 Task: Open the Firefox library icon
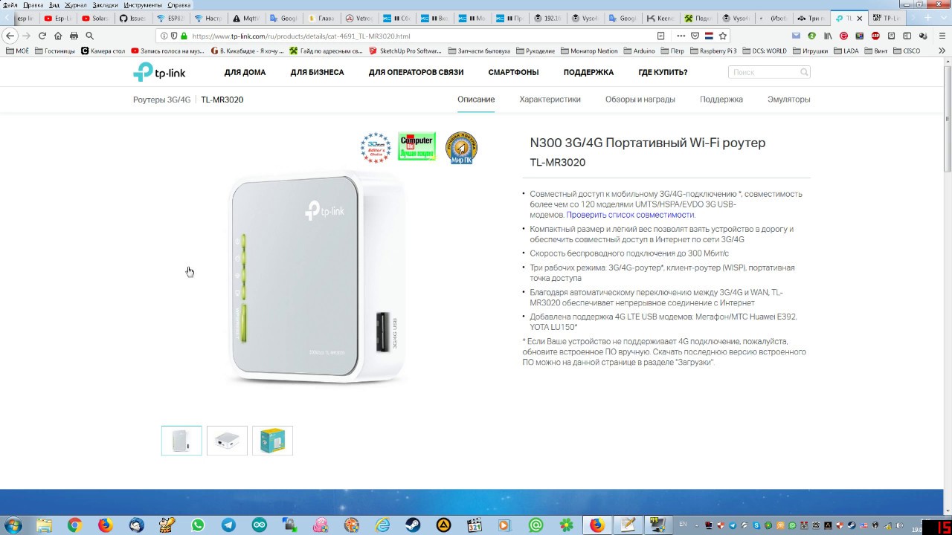tap(827, 36)
